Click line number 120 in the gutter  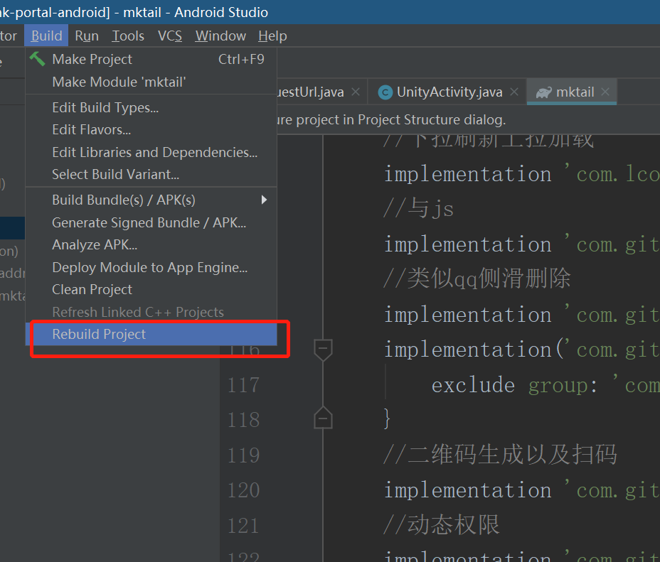[243, 490]
